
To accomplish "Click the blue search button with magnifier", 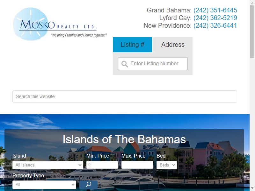I will [89, 185].
